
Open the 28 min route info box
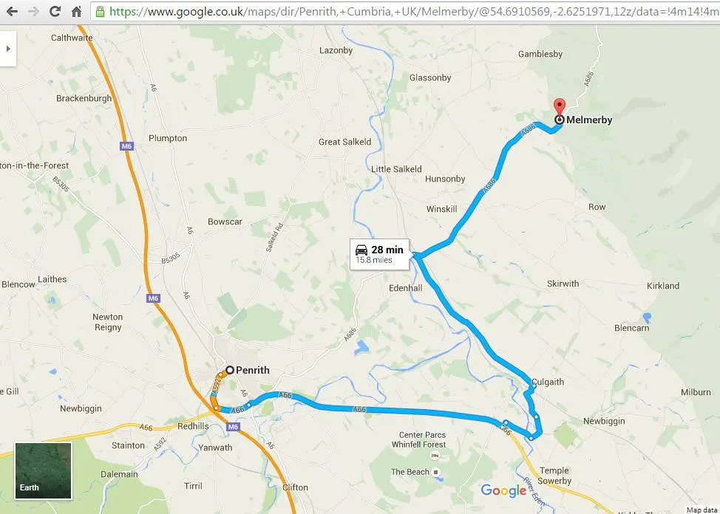[x=379, y=254]
